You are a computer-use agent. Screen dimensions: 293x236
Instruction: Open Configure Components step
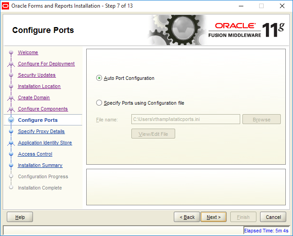coord(43,109)
